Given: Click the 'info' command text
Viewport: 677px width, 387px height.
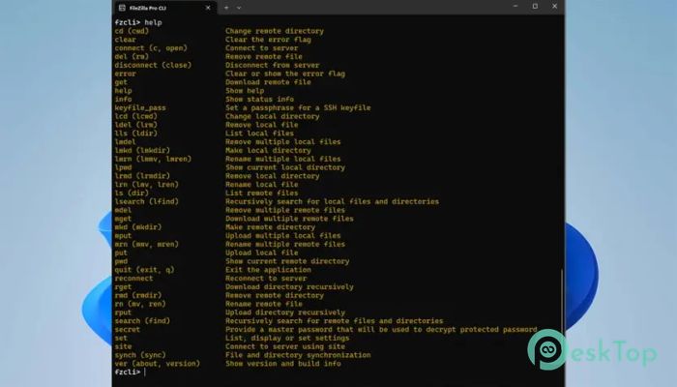Looking at the screenshot, I should coord(123,100).
